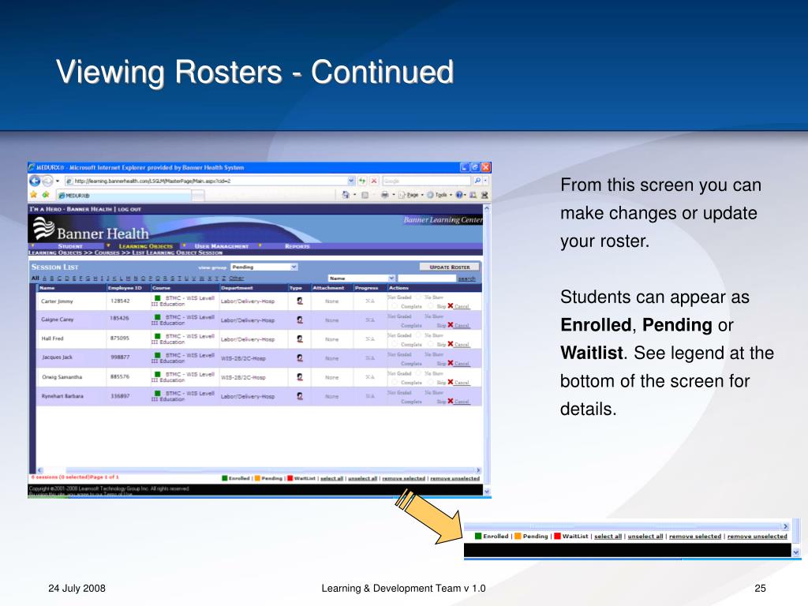Viewport: 808px width, 606px height.
Task: Open the Favorites Center star icon
Action: [x=33, y=195]
